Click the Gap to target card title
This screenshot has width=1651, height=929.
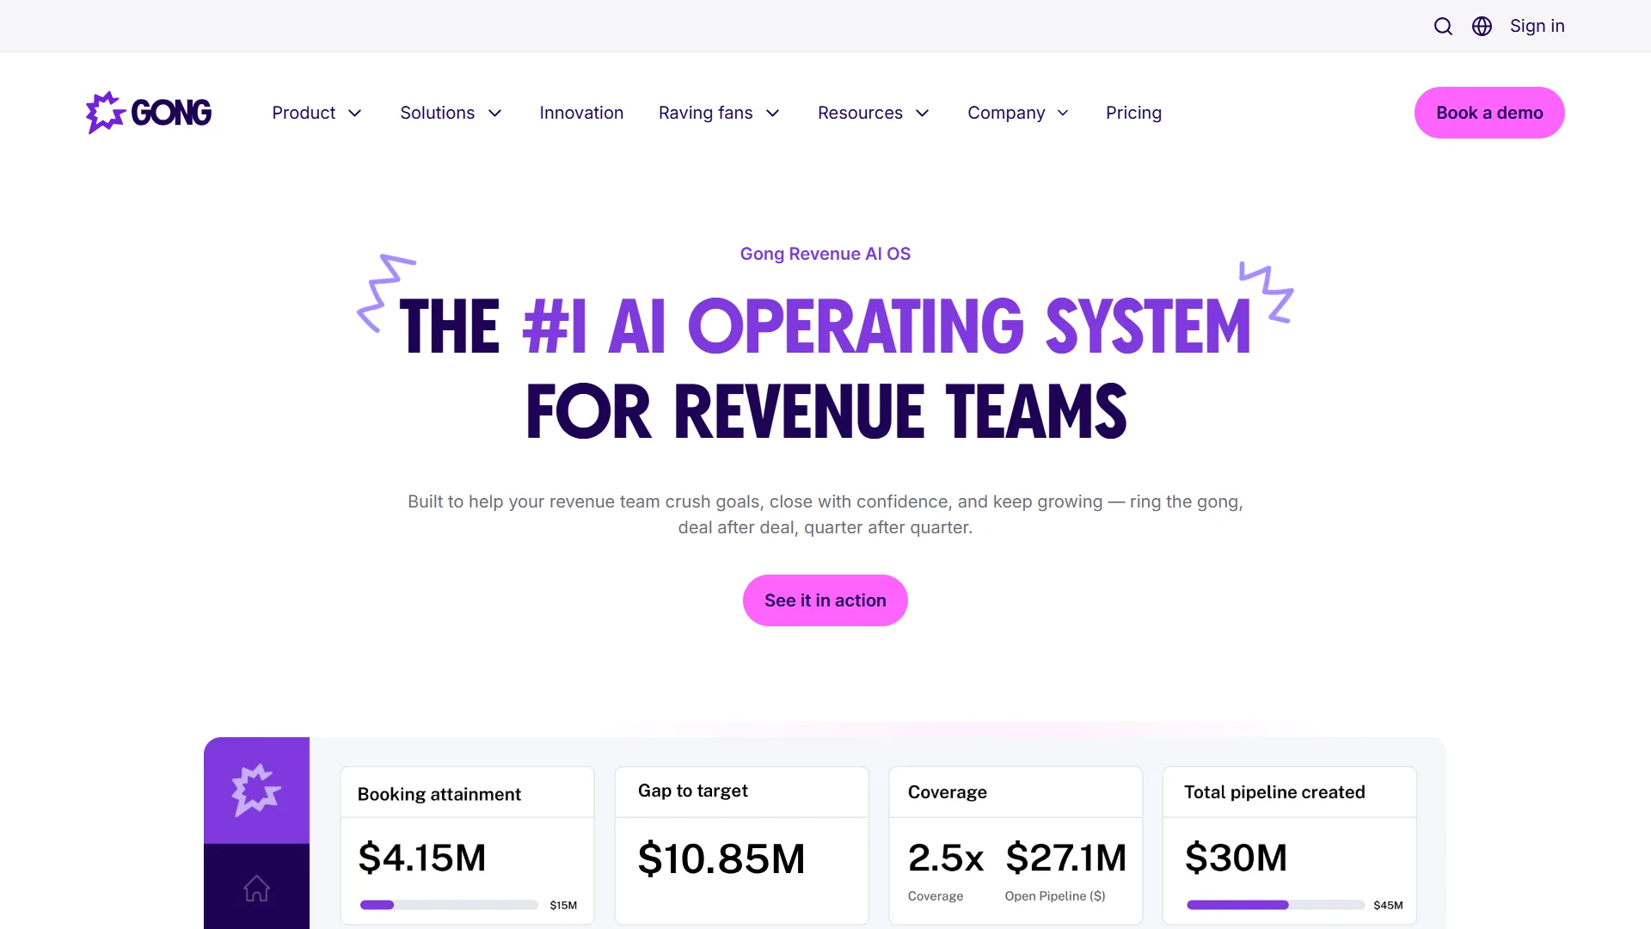[693, 791]
